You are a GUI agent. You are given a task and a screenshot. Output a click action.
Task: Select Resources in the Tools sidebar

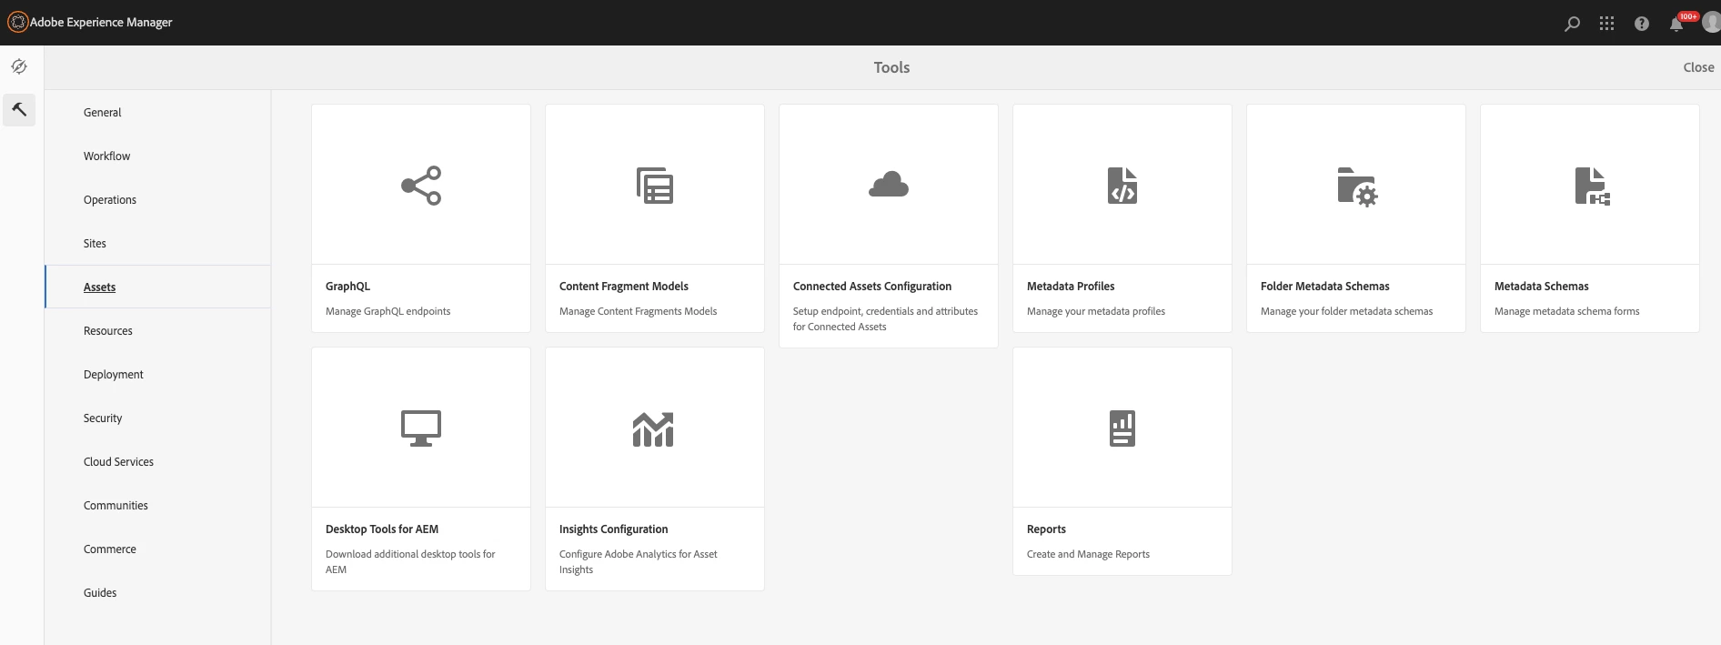[x=157, y=331]
